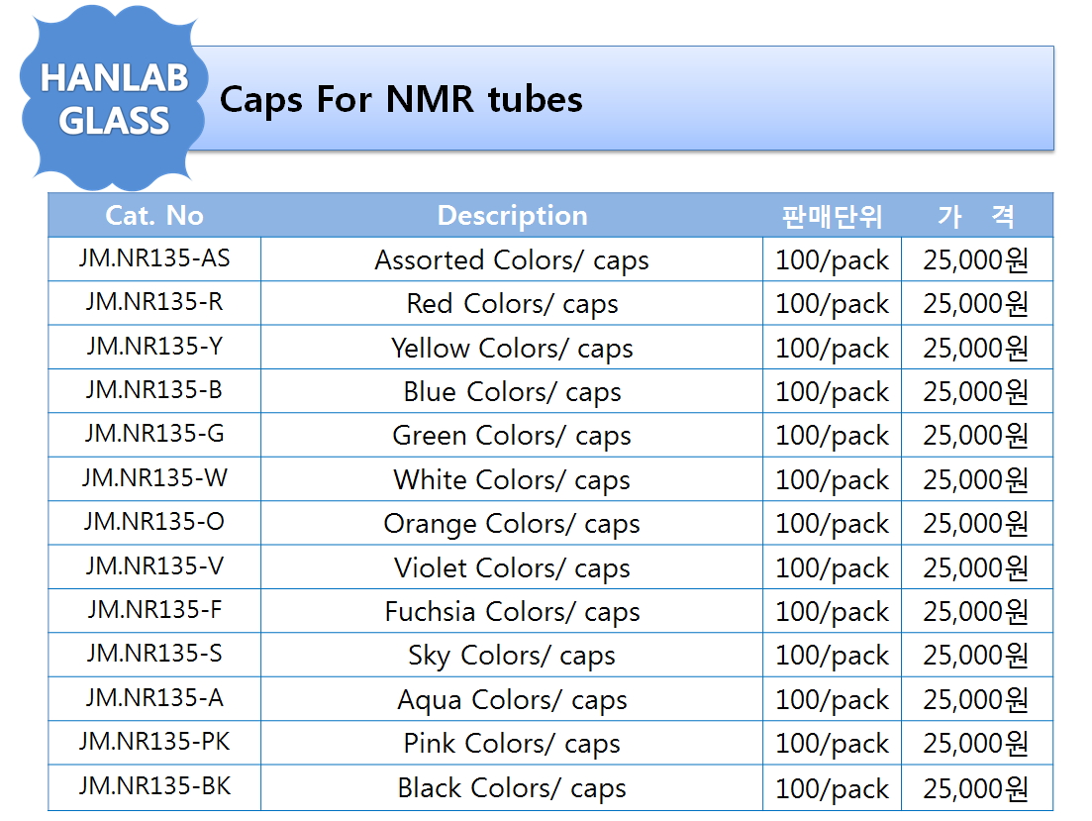
Task: Select 100/pack in the Blue Colors row
Action: click(x=833, y=392)
